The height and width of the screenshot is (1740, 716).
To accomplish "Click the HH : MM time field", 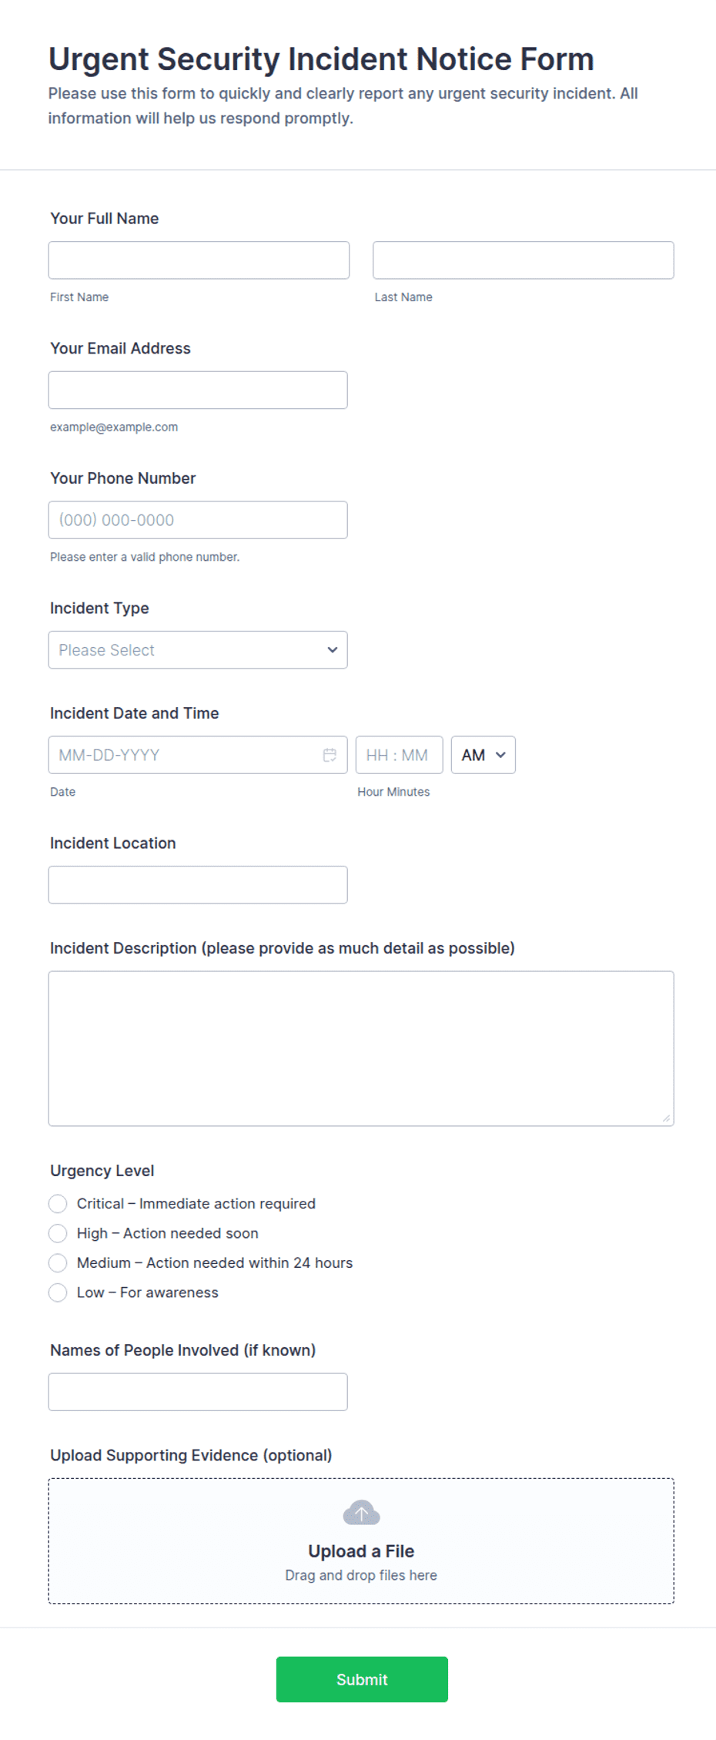I will click(x=399, y=755).
